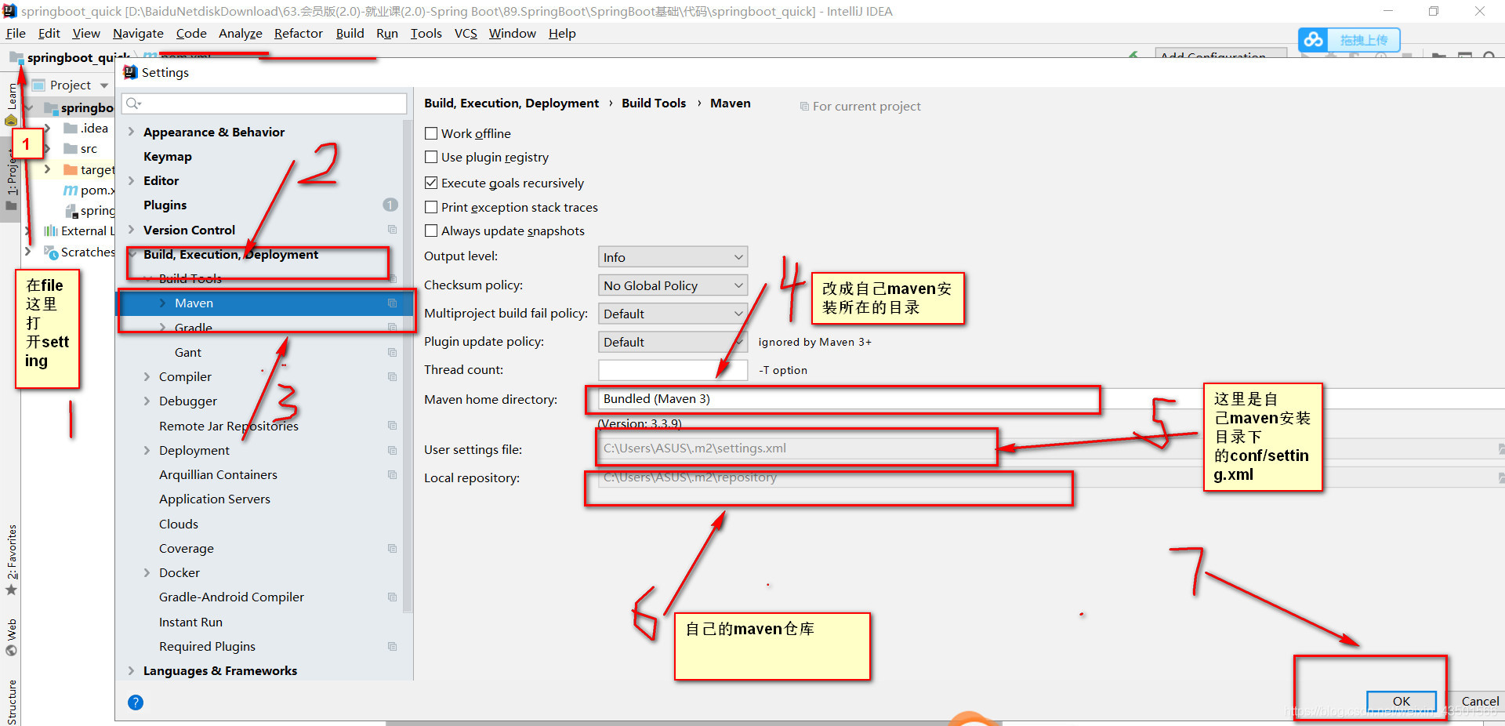Click the Plugins update count badge
Screen dimensions: 1505x726
pos(390,205)
